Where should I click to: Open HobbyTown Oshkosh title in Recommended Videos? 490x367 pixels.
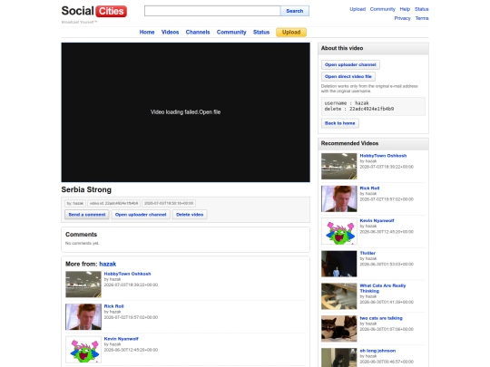point(383,156)
